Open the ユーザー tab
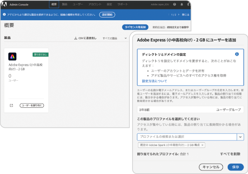This screenshot has height=174, width=248. [78, 4]
